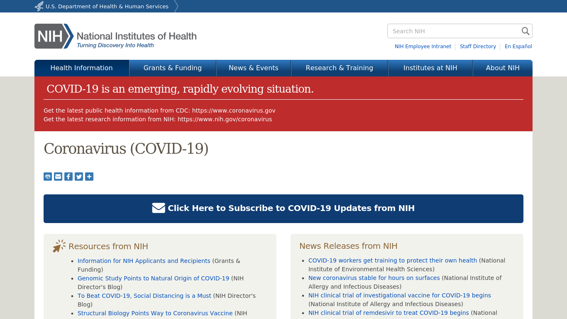Open Genomic Study Points to Natural Origin article
Image resolution: width=567 pixels, height=319 pixels.
(x=153, y=278)
